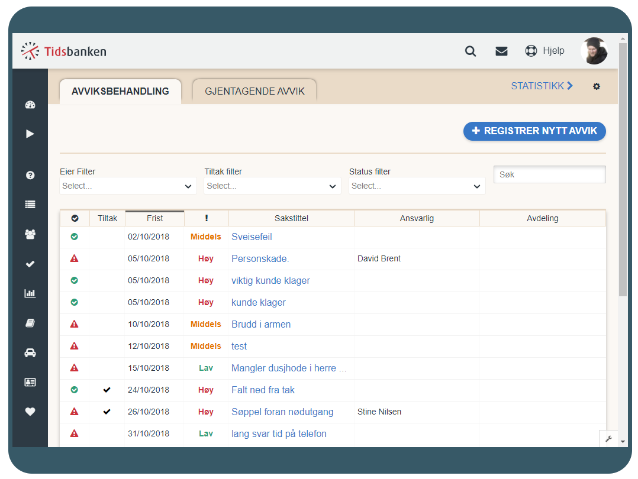Sort by Frist column header
638x479 pixels.
pyautogui.click(x=154, y=218)
